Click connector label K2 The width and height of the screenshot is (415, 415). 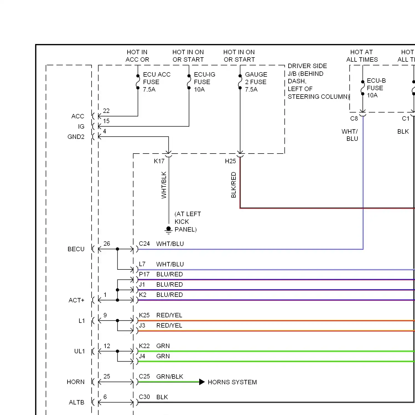tap(142, 295)
